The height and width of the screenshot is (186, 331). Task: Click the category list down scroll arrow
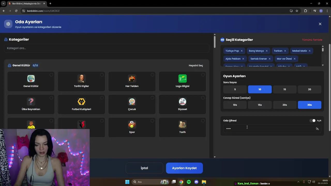pyautogui.click(x=215, y=157)
